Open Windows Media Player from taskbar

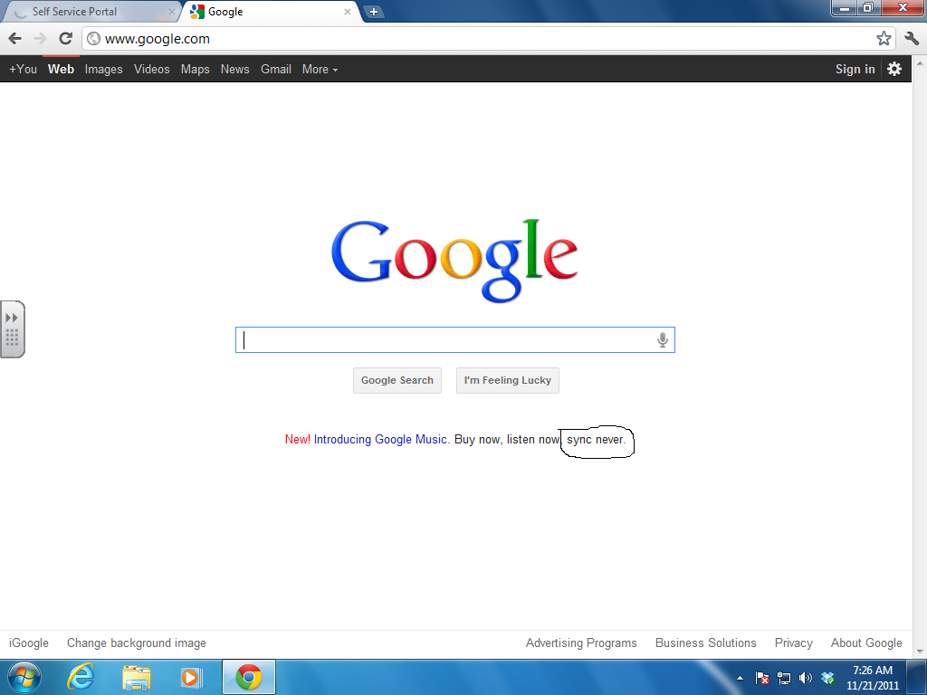tap(190, 677)
